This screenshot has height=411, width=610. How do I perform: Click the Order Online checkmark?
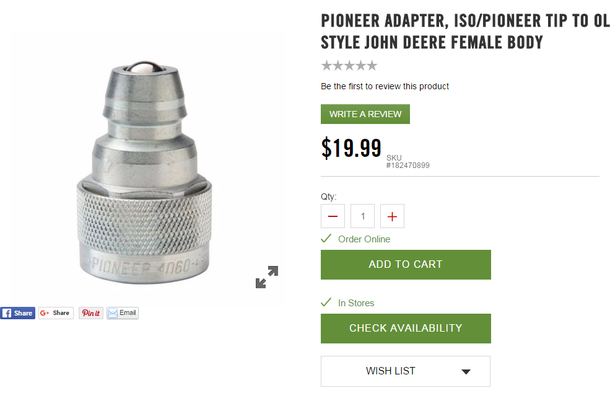tap(326, 239)
